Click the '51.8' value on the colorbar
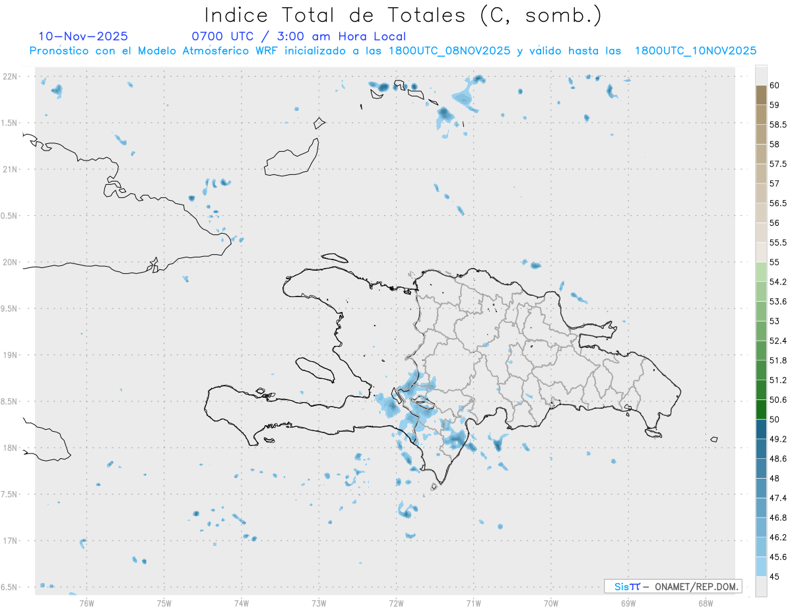This screenshot has height=612, width=792. [778, 360]
